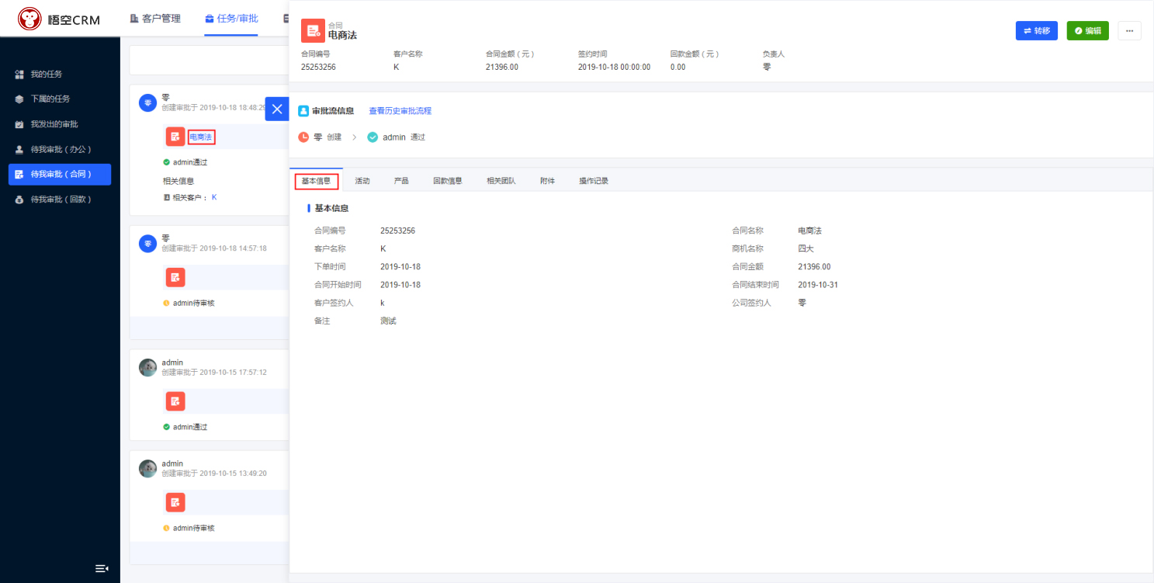1154x583 pixels.
Task: Open 查看历史审批流程 link
Action: [400, 111]
